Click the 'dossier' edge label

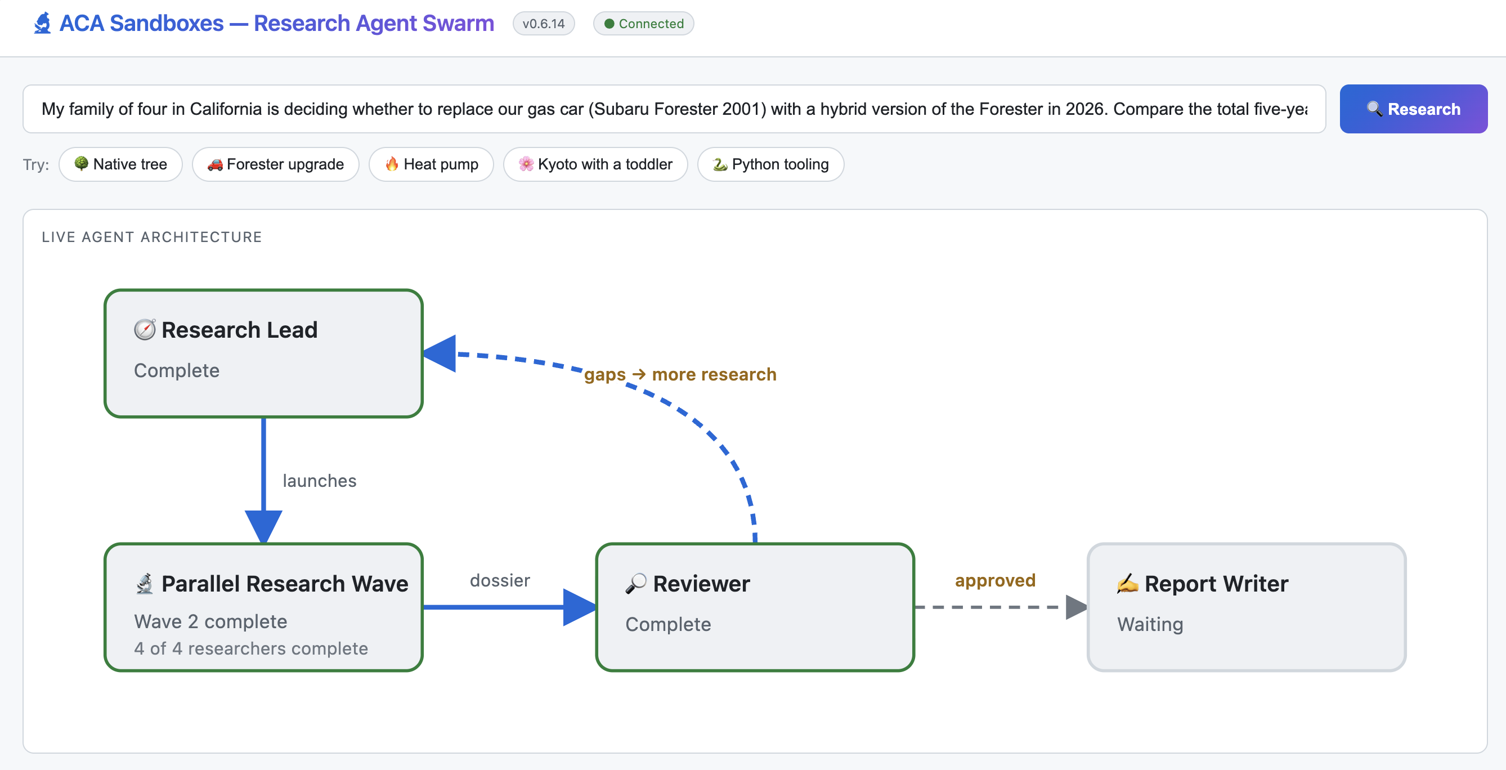tap(500, 580)
